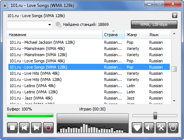This screenshot has width=184, height=140.
Task: Adjust the volume slider handle
Action: pyautogui.click(x=155, y=116)
